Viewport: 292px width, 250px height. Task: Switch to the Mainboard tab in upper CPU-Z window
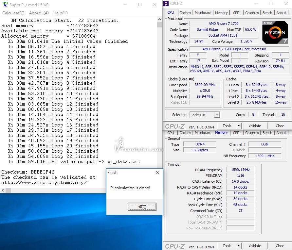[203, 13]
